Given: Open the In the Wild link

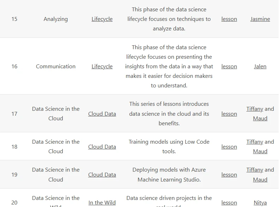Looking at the screenshot, I should [102, 203].
